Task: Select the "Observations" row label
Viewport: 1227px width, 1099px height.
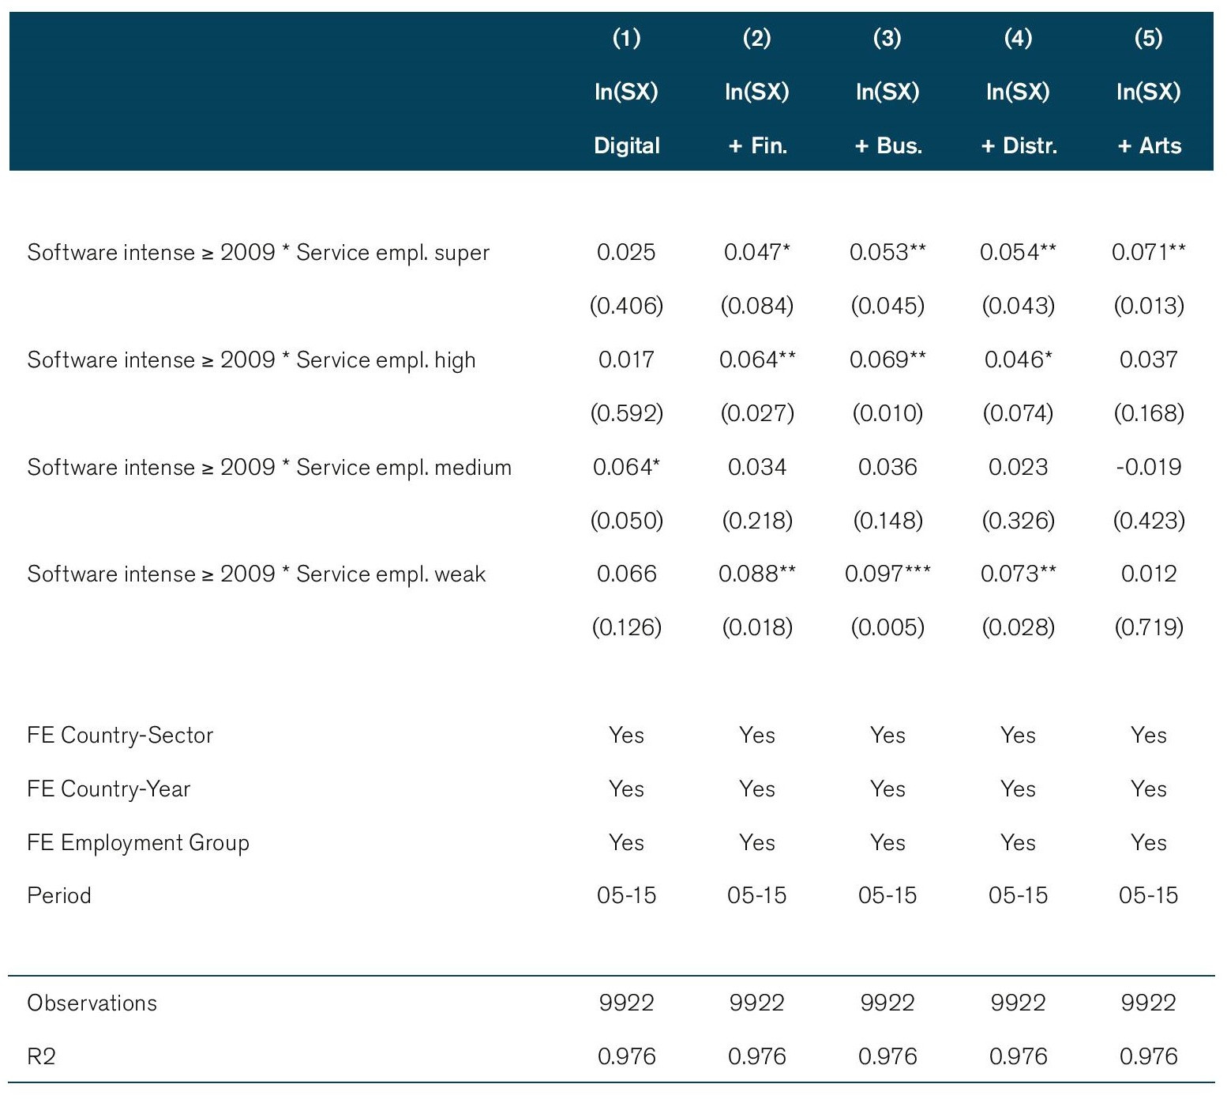Action: [x=92, y=1003]
